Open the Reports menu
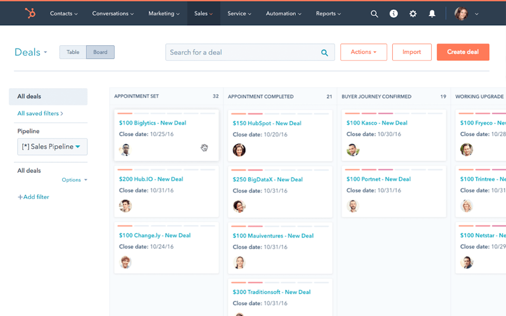 tap(328, 14)
